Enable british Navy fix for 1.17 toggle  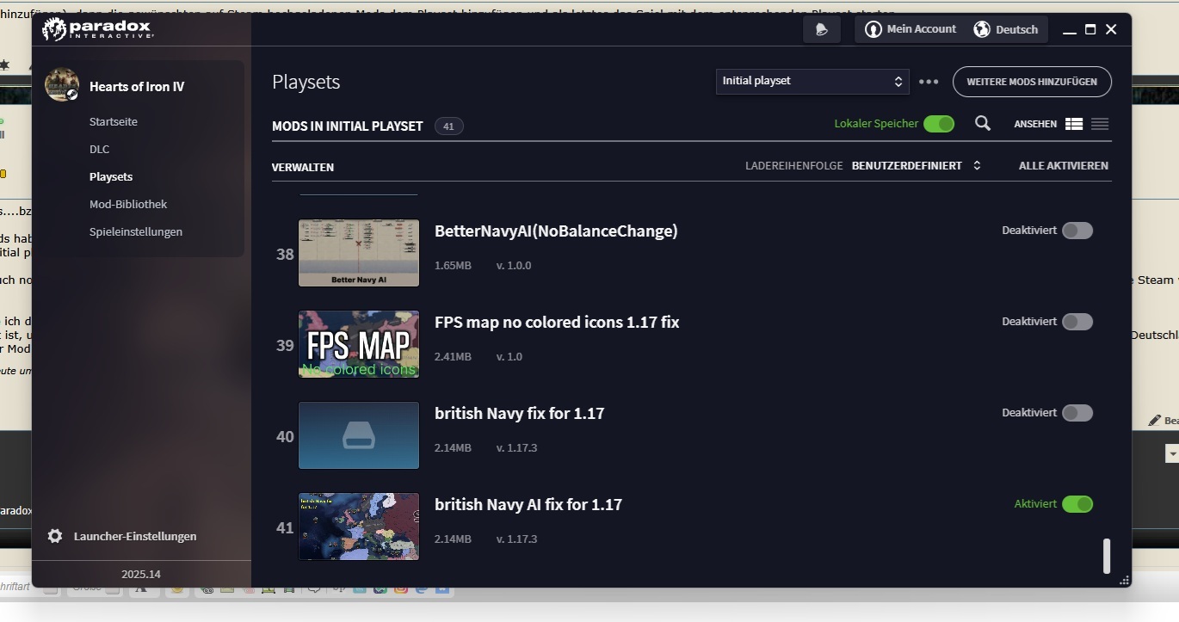pyautogui.click(x=1077, y=413)
